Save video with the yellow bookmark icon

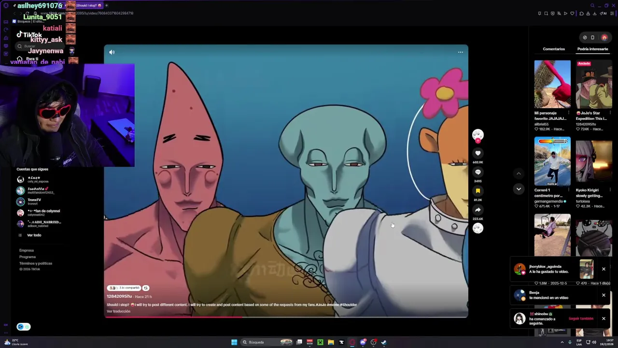click(x=478, y=191)
